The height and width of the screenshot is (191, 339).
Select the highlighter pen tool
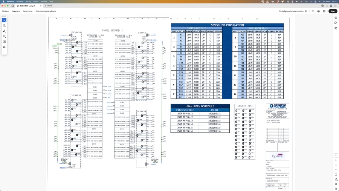click(5, 31)
